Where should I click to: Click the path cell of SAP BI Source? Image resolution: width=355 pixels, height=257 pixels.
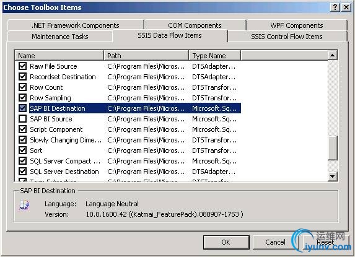[x=146, y=119]
